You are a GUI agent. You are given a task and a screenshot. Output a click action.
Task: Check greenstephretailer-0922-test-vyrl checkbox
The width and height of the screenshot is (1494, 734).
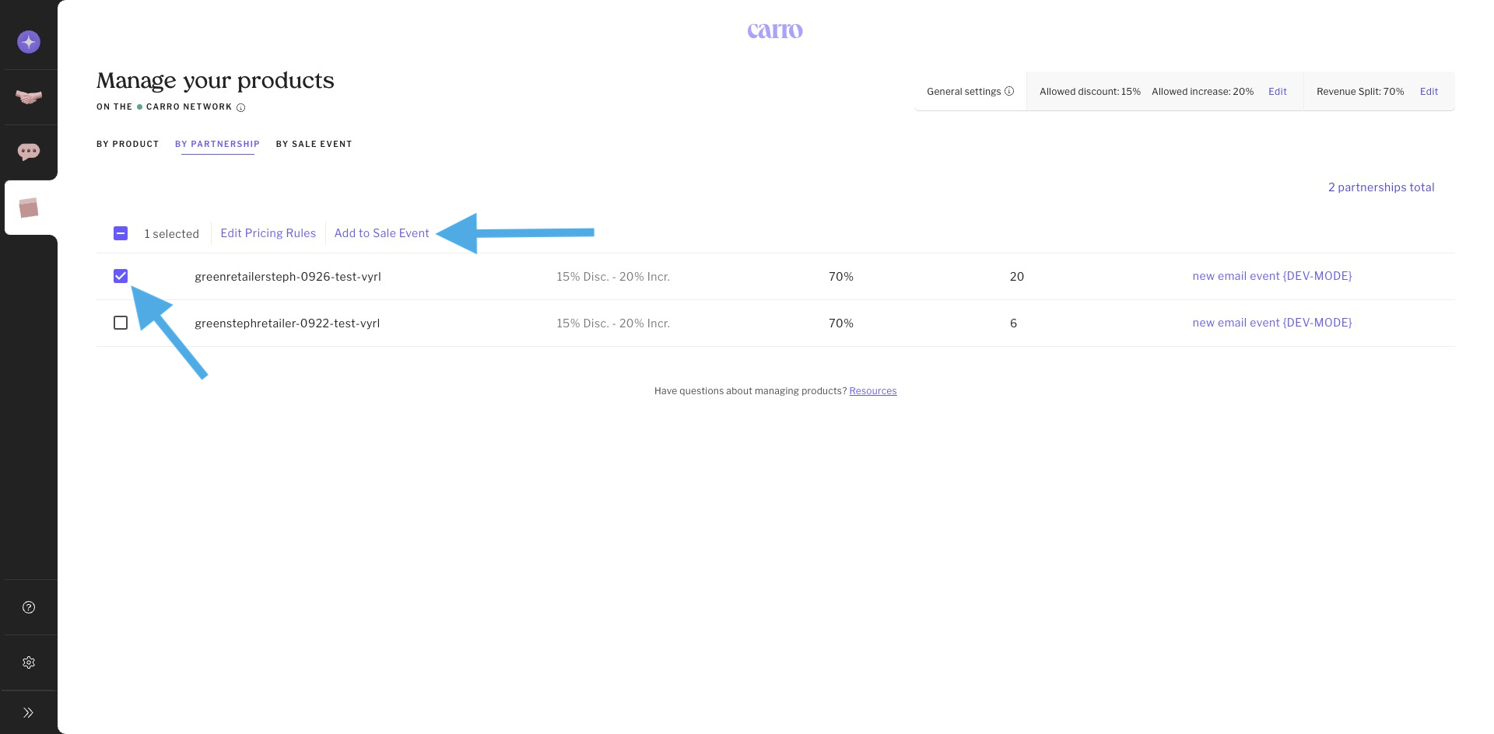(121, 323)
